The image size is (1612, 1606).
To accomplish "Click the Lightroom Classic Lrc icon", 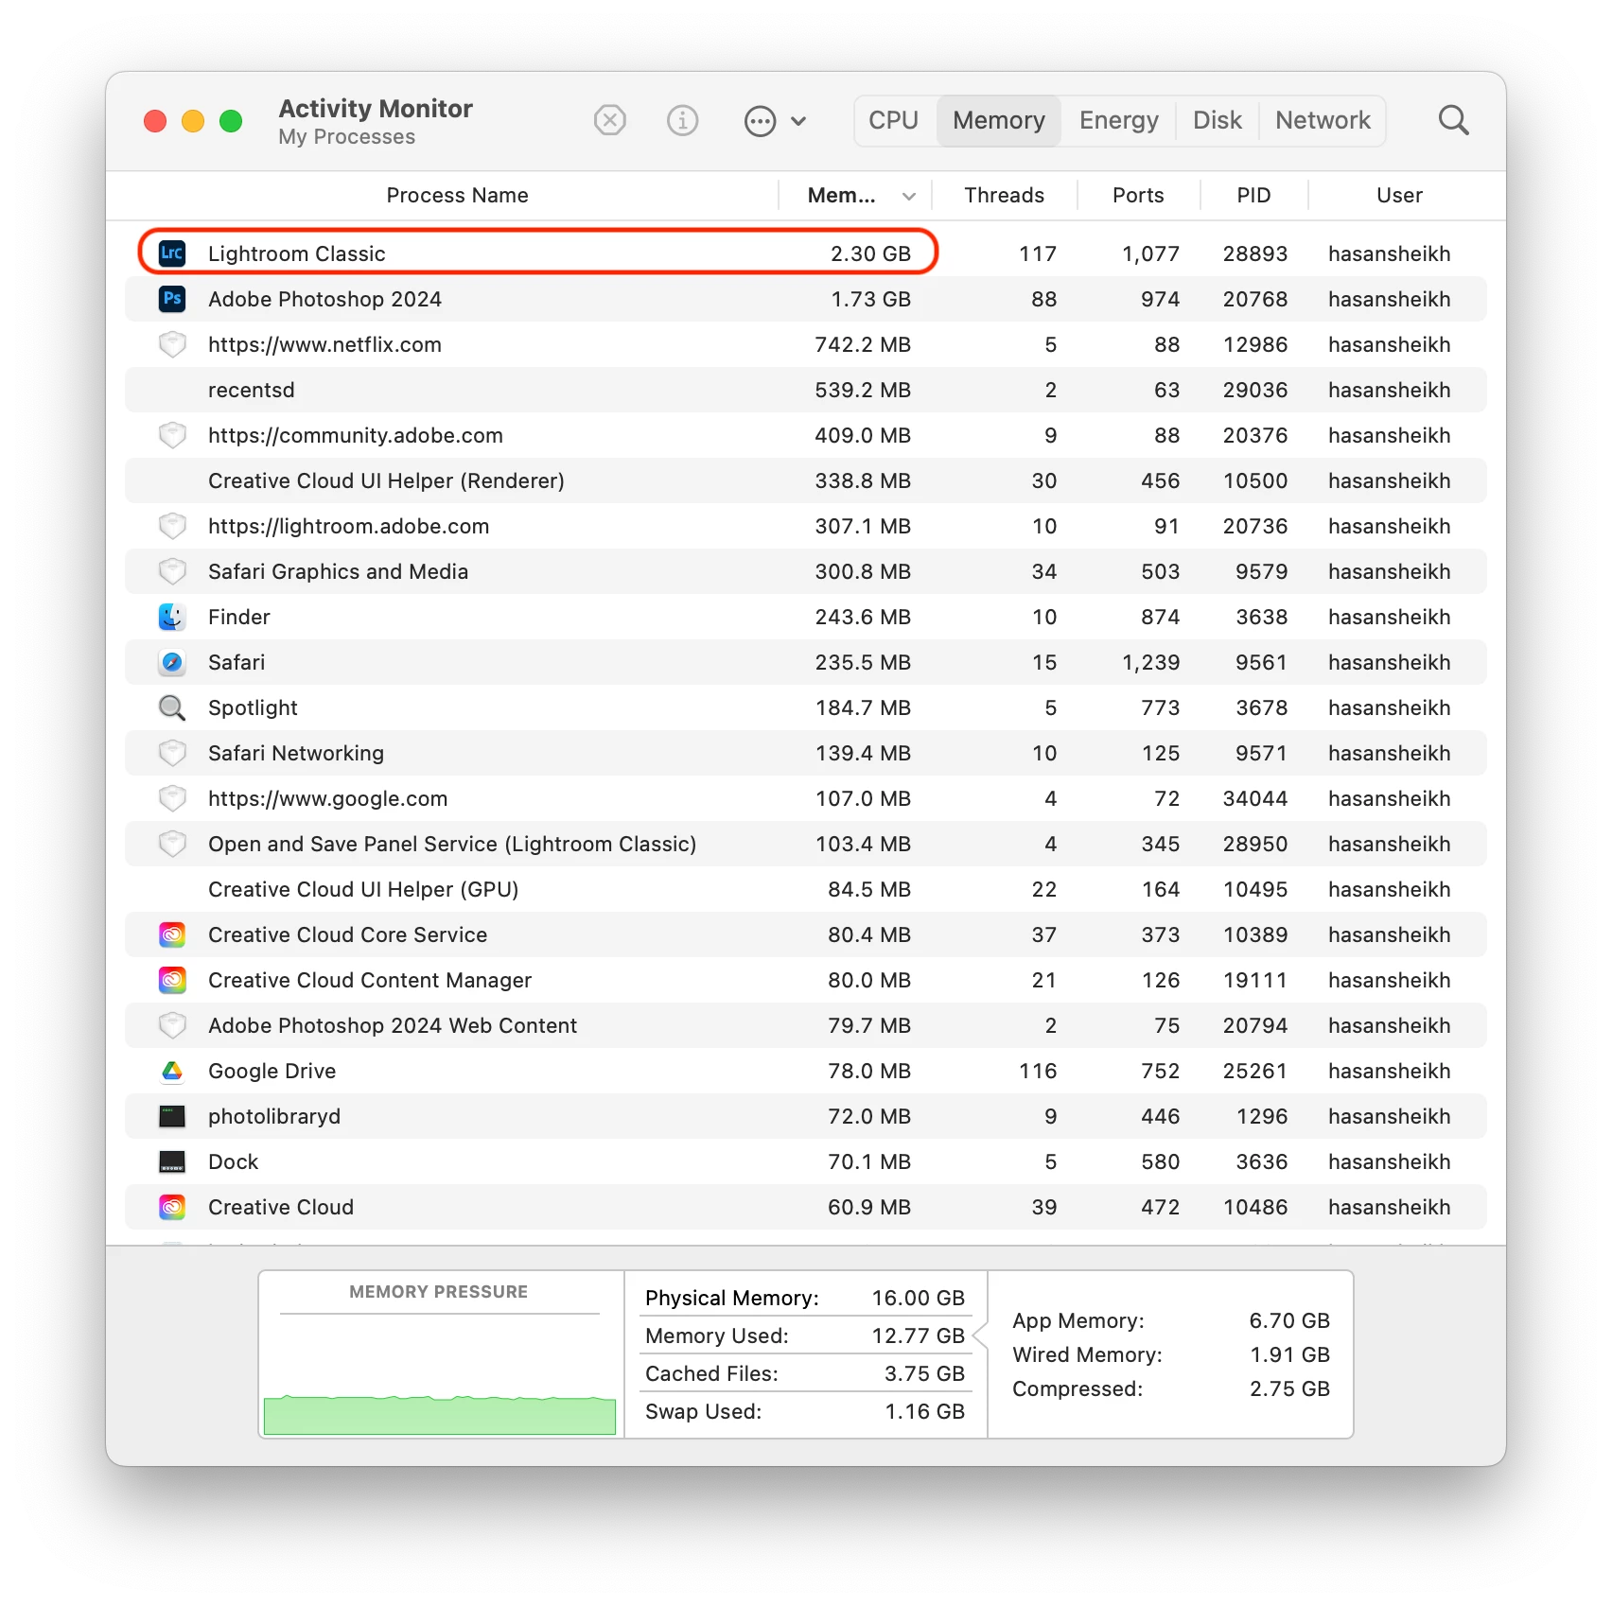I will pos(172,253).
